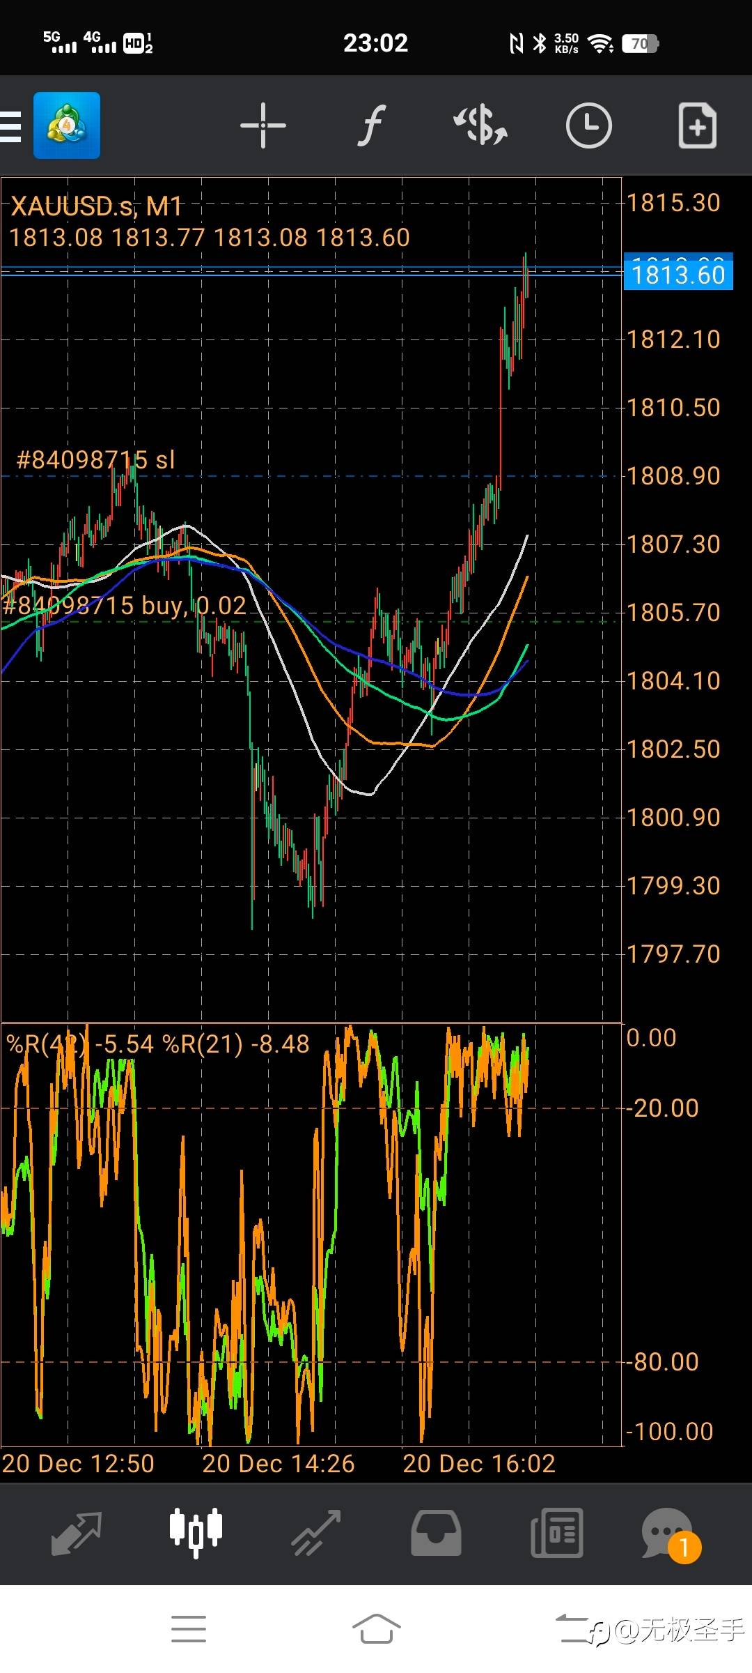Switch to the Quotes tab
Image resolution: width=752 pixels, height=1673 pixels.
pos(77,1533)
